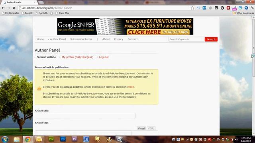Click the pink New pen extension icon
255x143 pixels.
(234, 8)
